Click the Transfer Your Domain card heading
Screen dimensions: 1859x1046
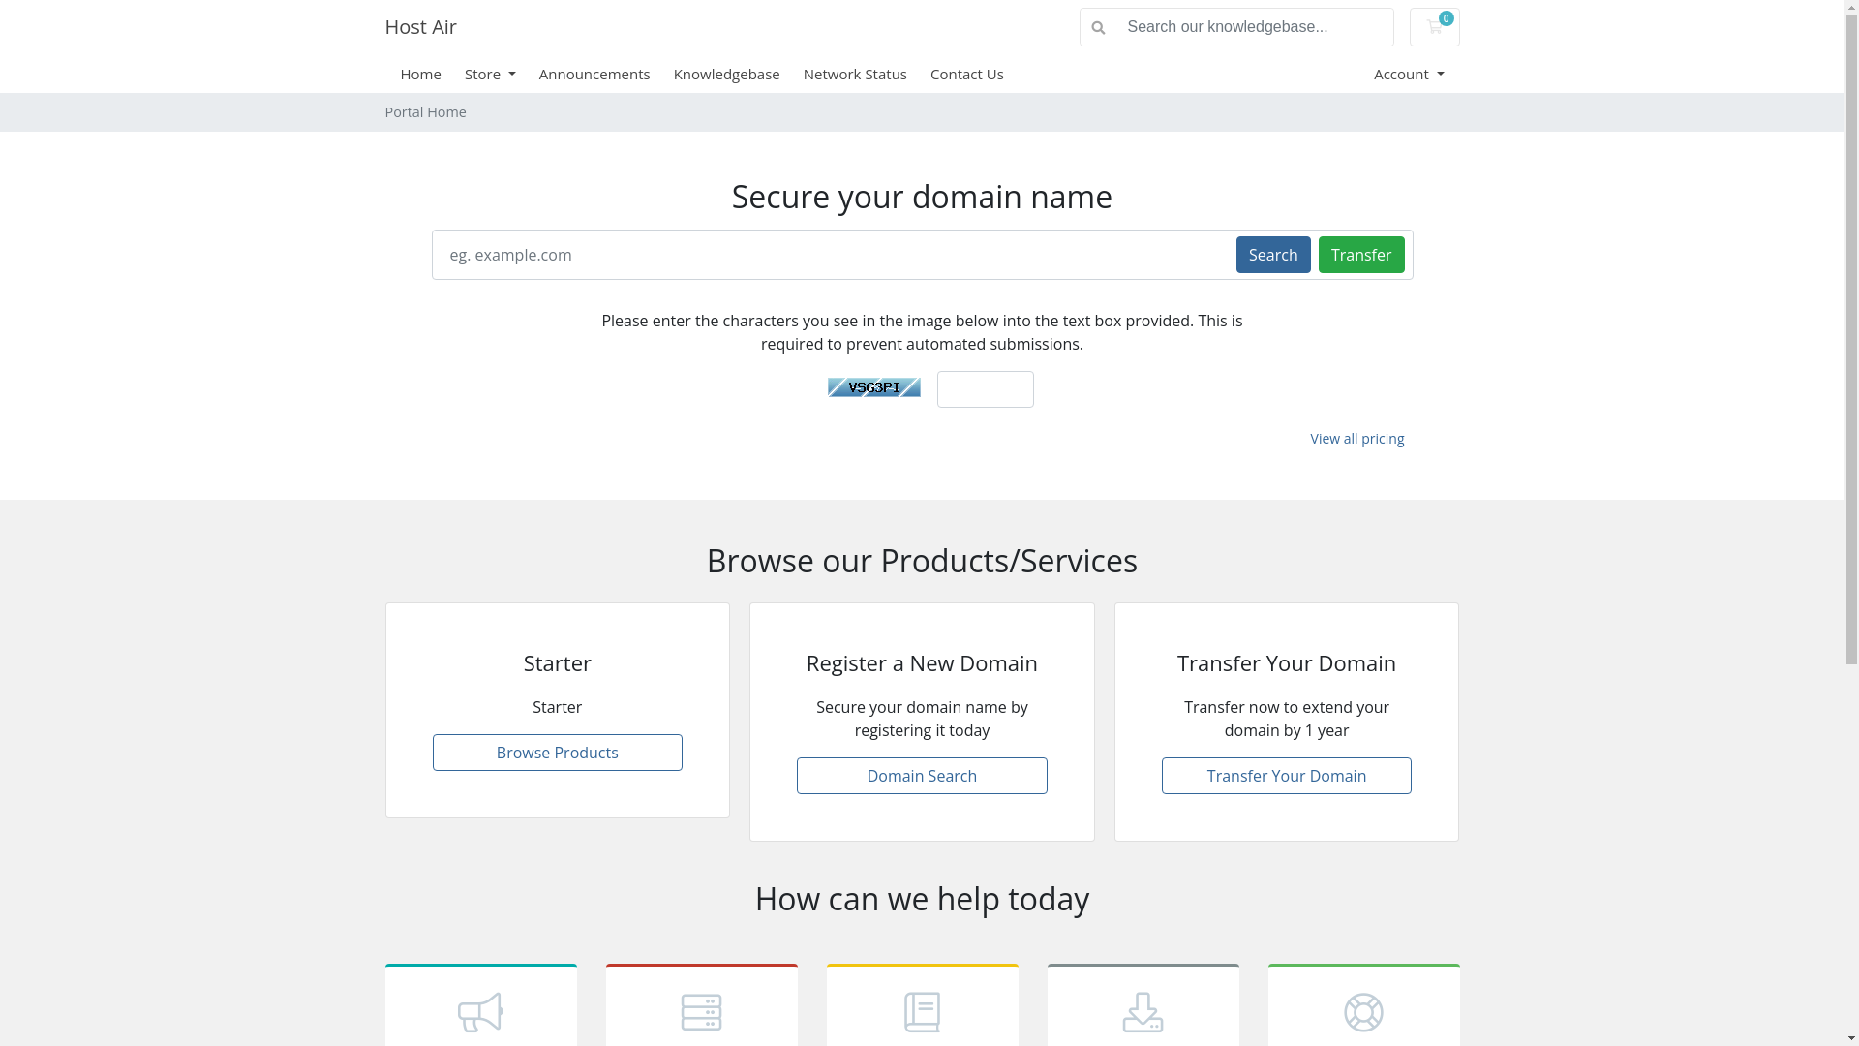click(1286, 663)
